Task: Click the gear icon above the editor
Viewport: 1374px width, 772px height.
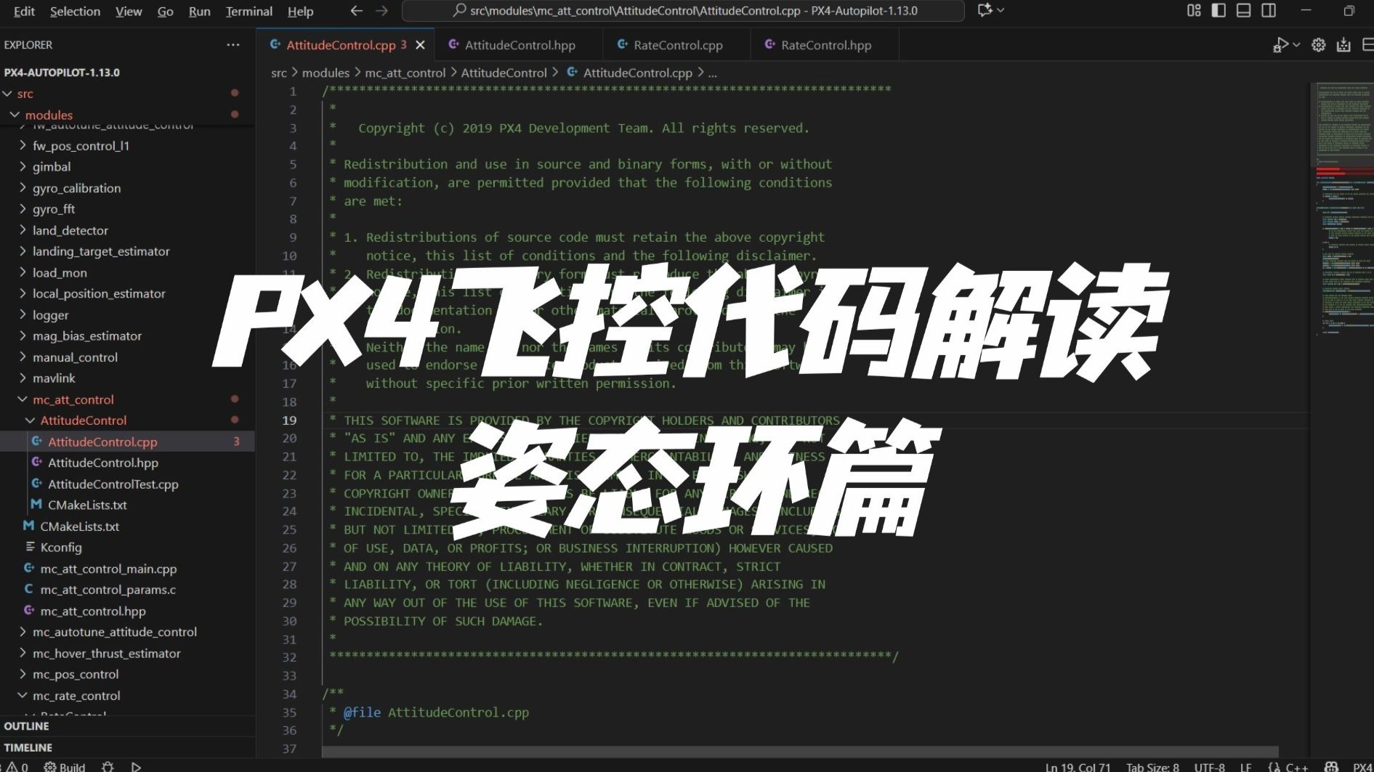Action: point(1319,45)
